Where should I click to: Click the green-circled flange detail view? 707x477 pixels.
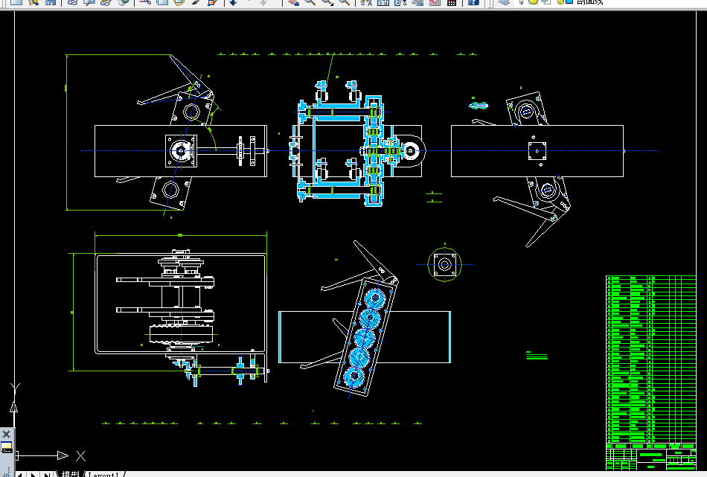coord(444,265)
